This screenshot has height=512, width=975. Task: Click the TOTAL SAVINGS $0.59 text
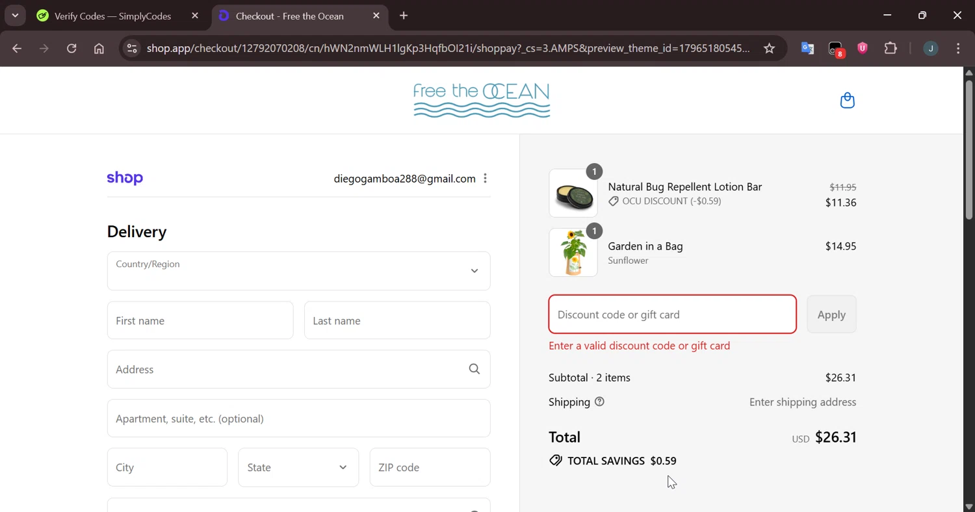(622, 461)
